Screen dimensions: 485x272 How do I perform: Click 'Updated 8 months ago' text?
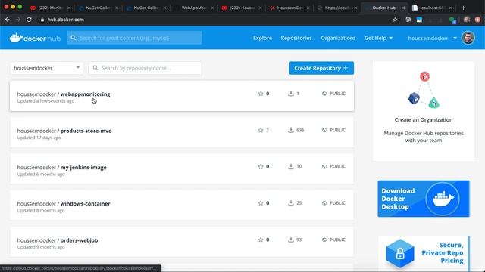tap(41, 210)
